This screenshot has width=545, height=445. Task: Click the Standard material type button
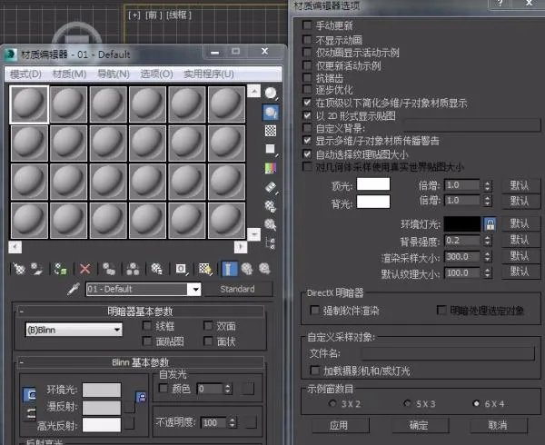pyautogui.click(x=238, y=289)
